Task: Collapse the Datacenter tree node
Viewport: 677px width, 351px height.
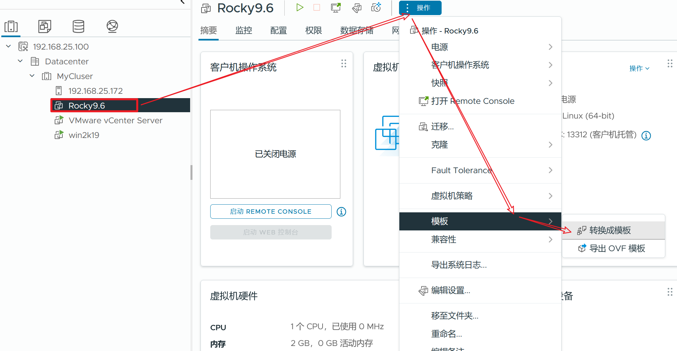Action: pyautogui.click(x=20, y=61)
